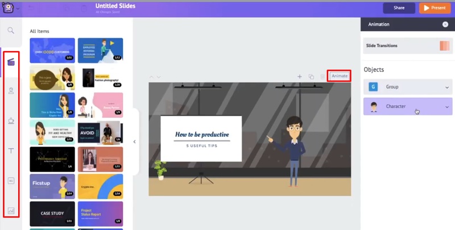Duplicate the slide using the copy icon
455x230 pixels.
coord(311,77)
